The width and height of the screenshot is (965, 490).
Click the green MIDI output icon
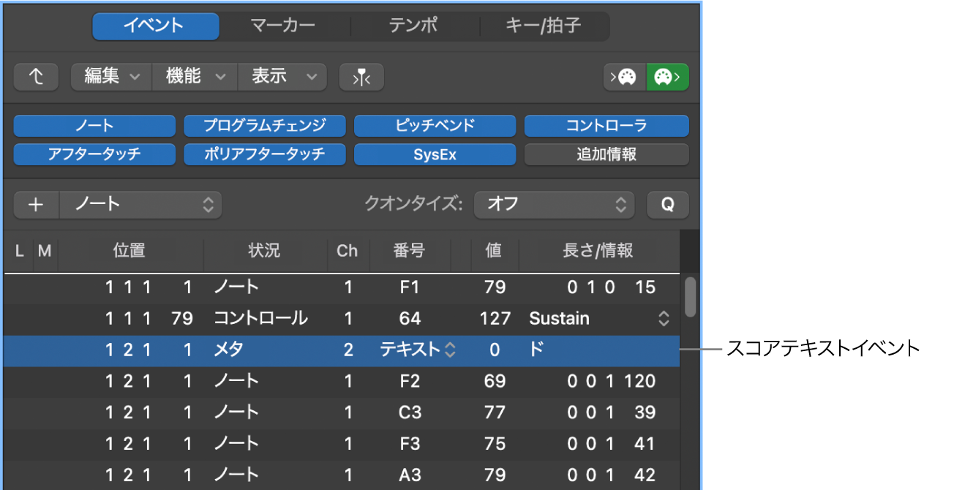667,76
